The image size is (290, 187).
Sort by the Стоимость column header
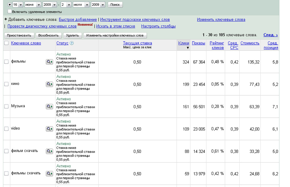click(250, 43)
